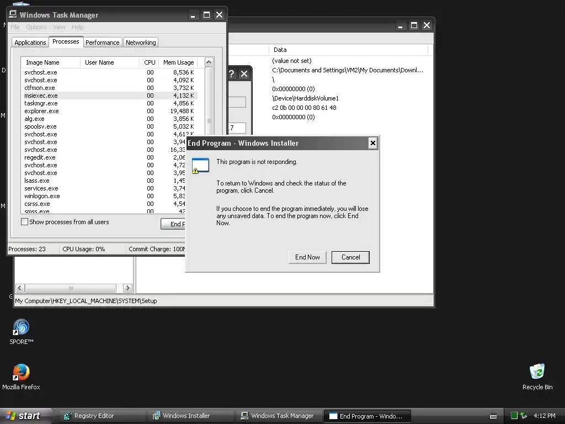
Task: Close the small dialog behind End Program
Action: pyautogui.click(x=244, y=74)
